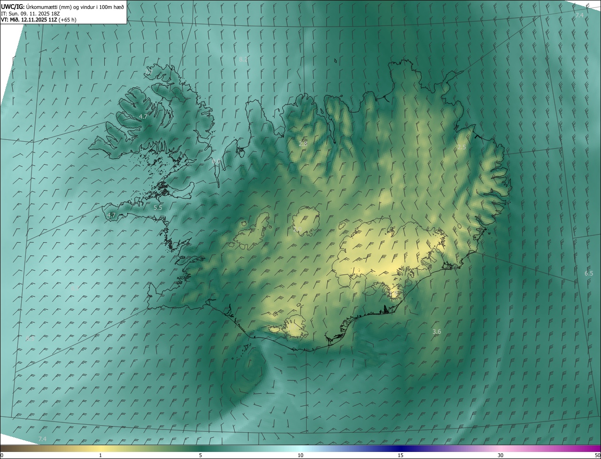Click the 2.9 value label by Hofsjökull glacier
This screenshot has width=601, height=459.
pos(297,229)
